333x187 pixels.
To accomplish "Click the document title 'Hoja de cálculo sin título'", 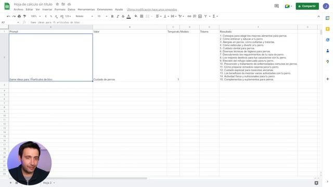I will click(x=33, y=4).
